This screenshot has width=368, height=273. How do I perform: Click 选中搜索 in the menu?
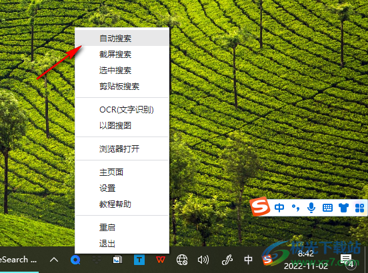pos(122,71)
